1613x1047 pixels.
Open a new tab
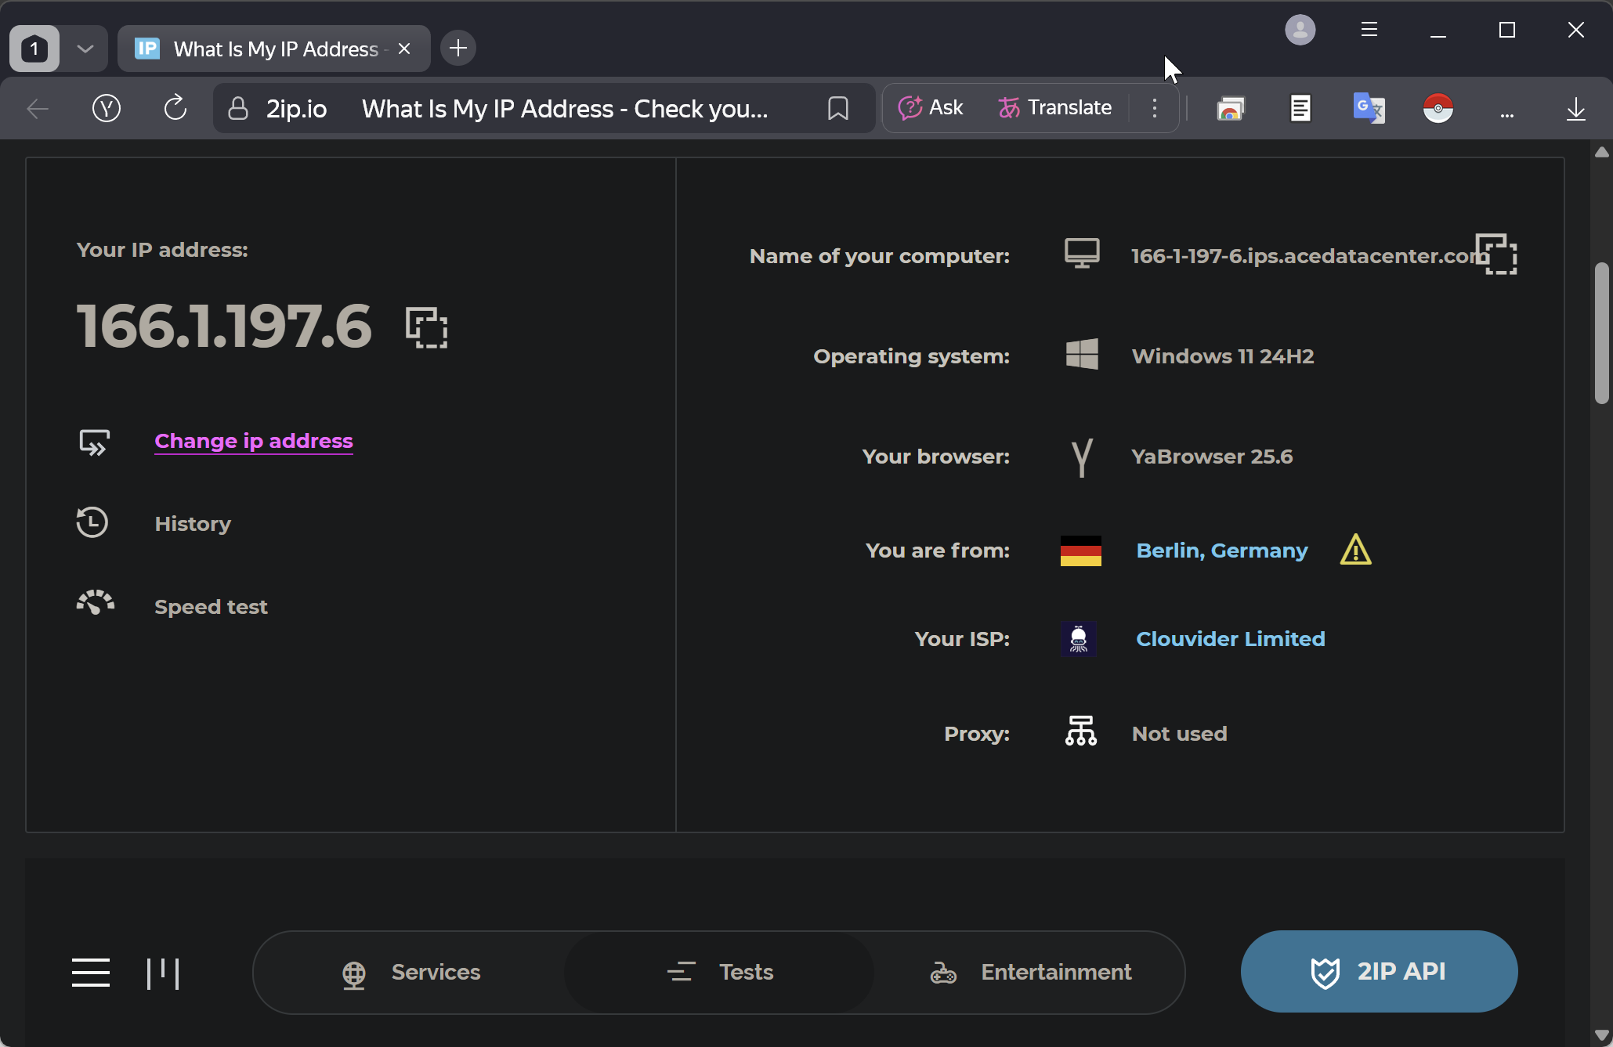click(x=458, y=49)
